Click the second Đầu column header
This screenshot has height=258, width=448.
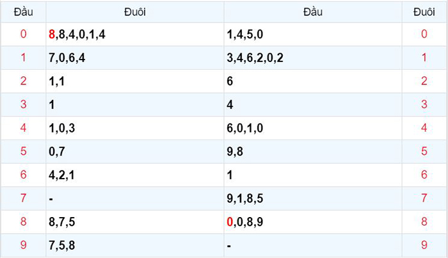(313, 12)
